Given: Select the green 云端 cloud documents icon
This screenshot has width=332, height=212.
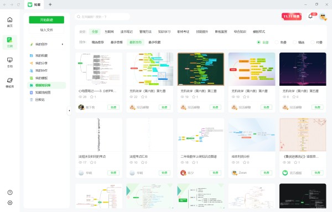Looking at the screenshot, I should [x=10, y=42].
